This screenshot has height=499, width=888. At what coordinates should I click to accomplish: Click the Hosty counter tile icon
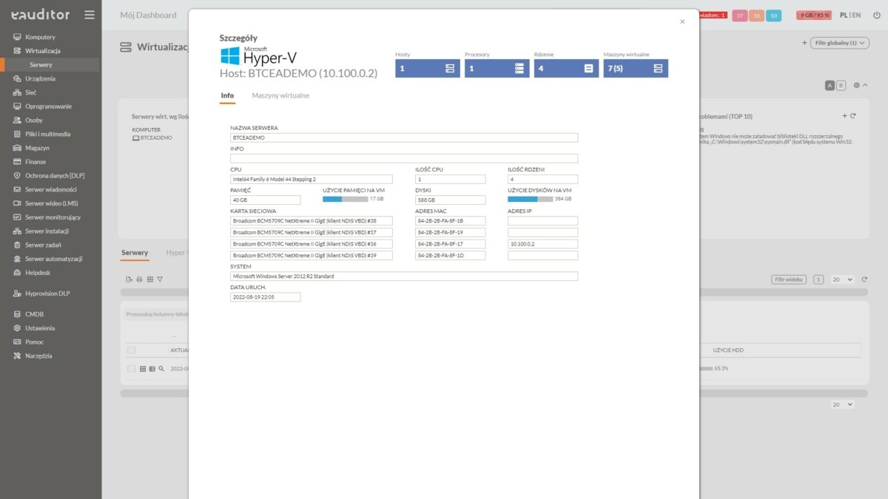449,67
